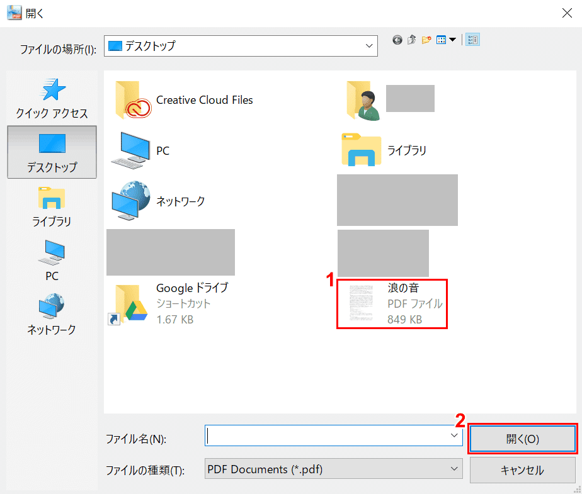Open ネットワーク from the left sidebar
This screenshot has width=582, height=494.
(x=52, y=313)
